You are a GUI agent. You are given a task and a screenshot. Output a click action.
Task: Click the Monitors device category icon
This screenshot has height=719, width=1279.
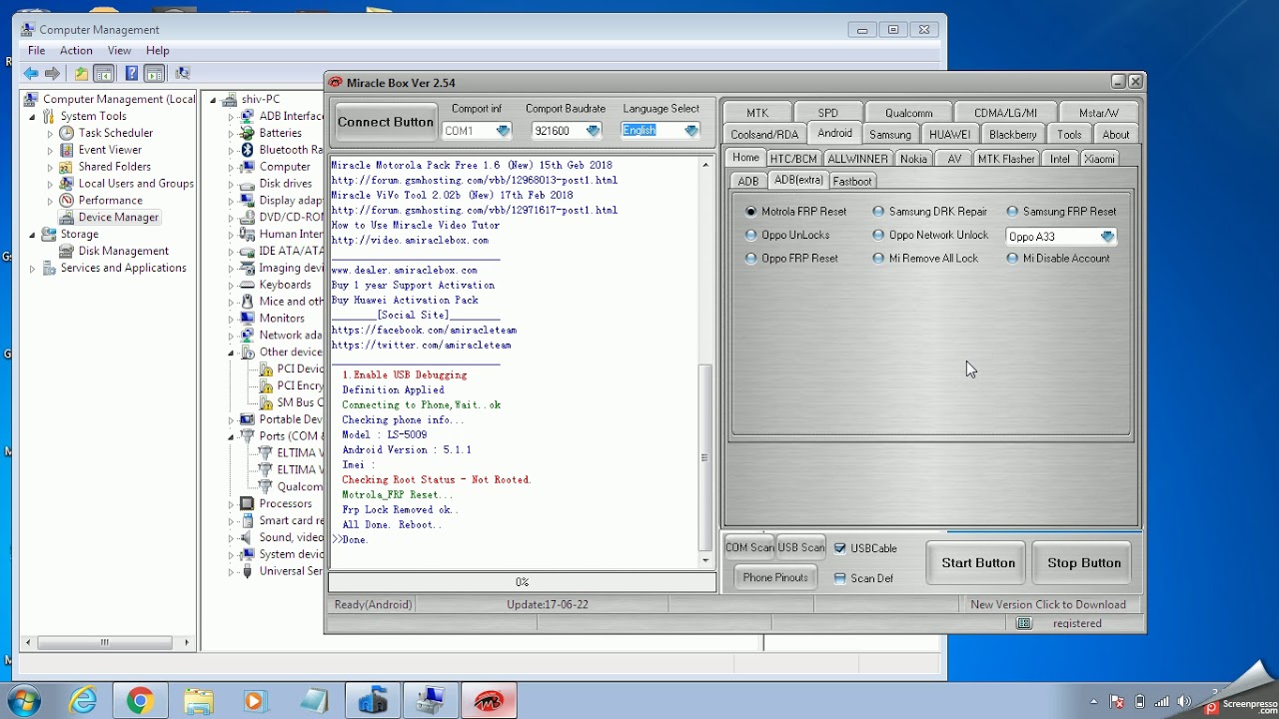pyautogui.click(x=247, y=319)
